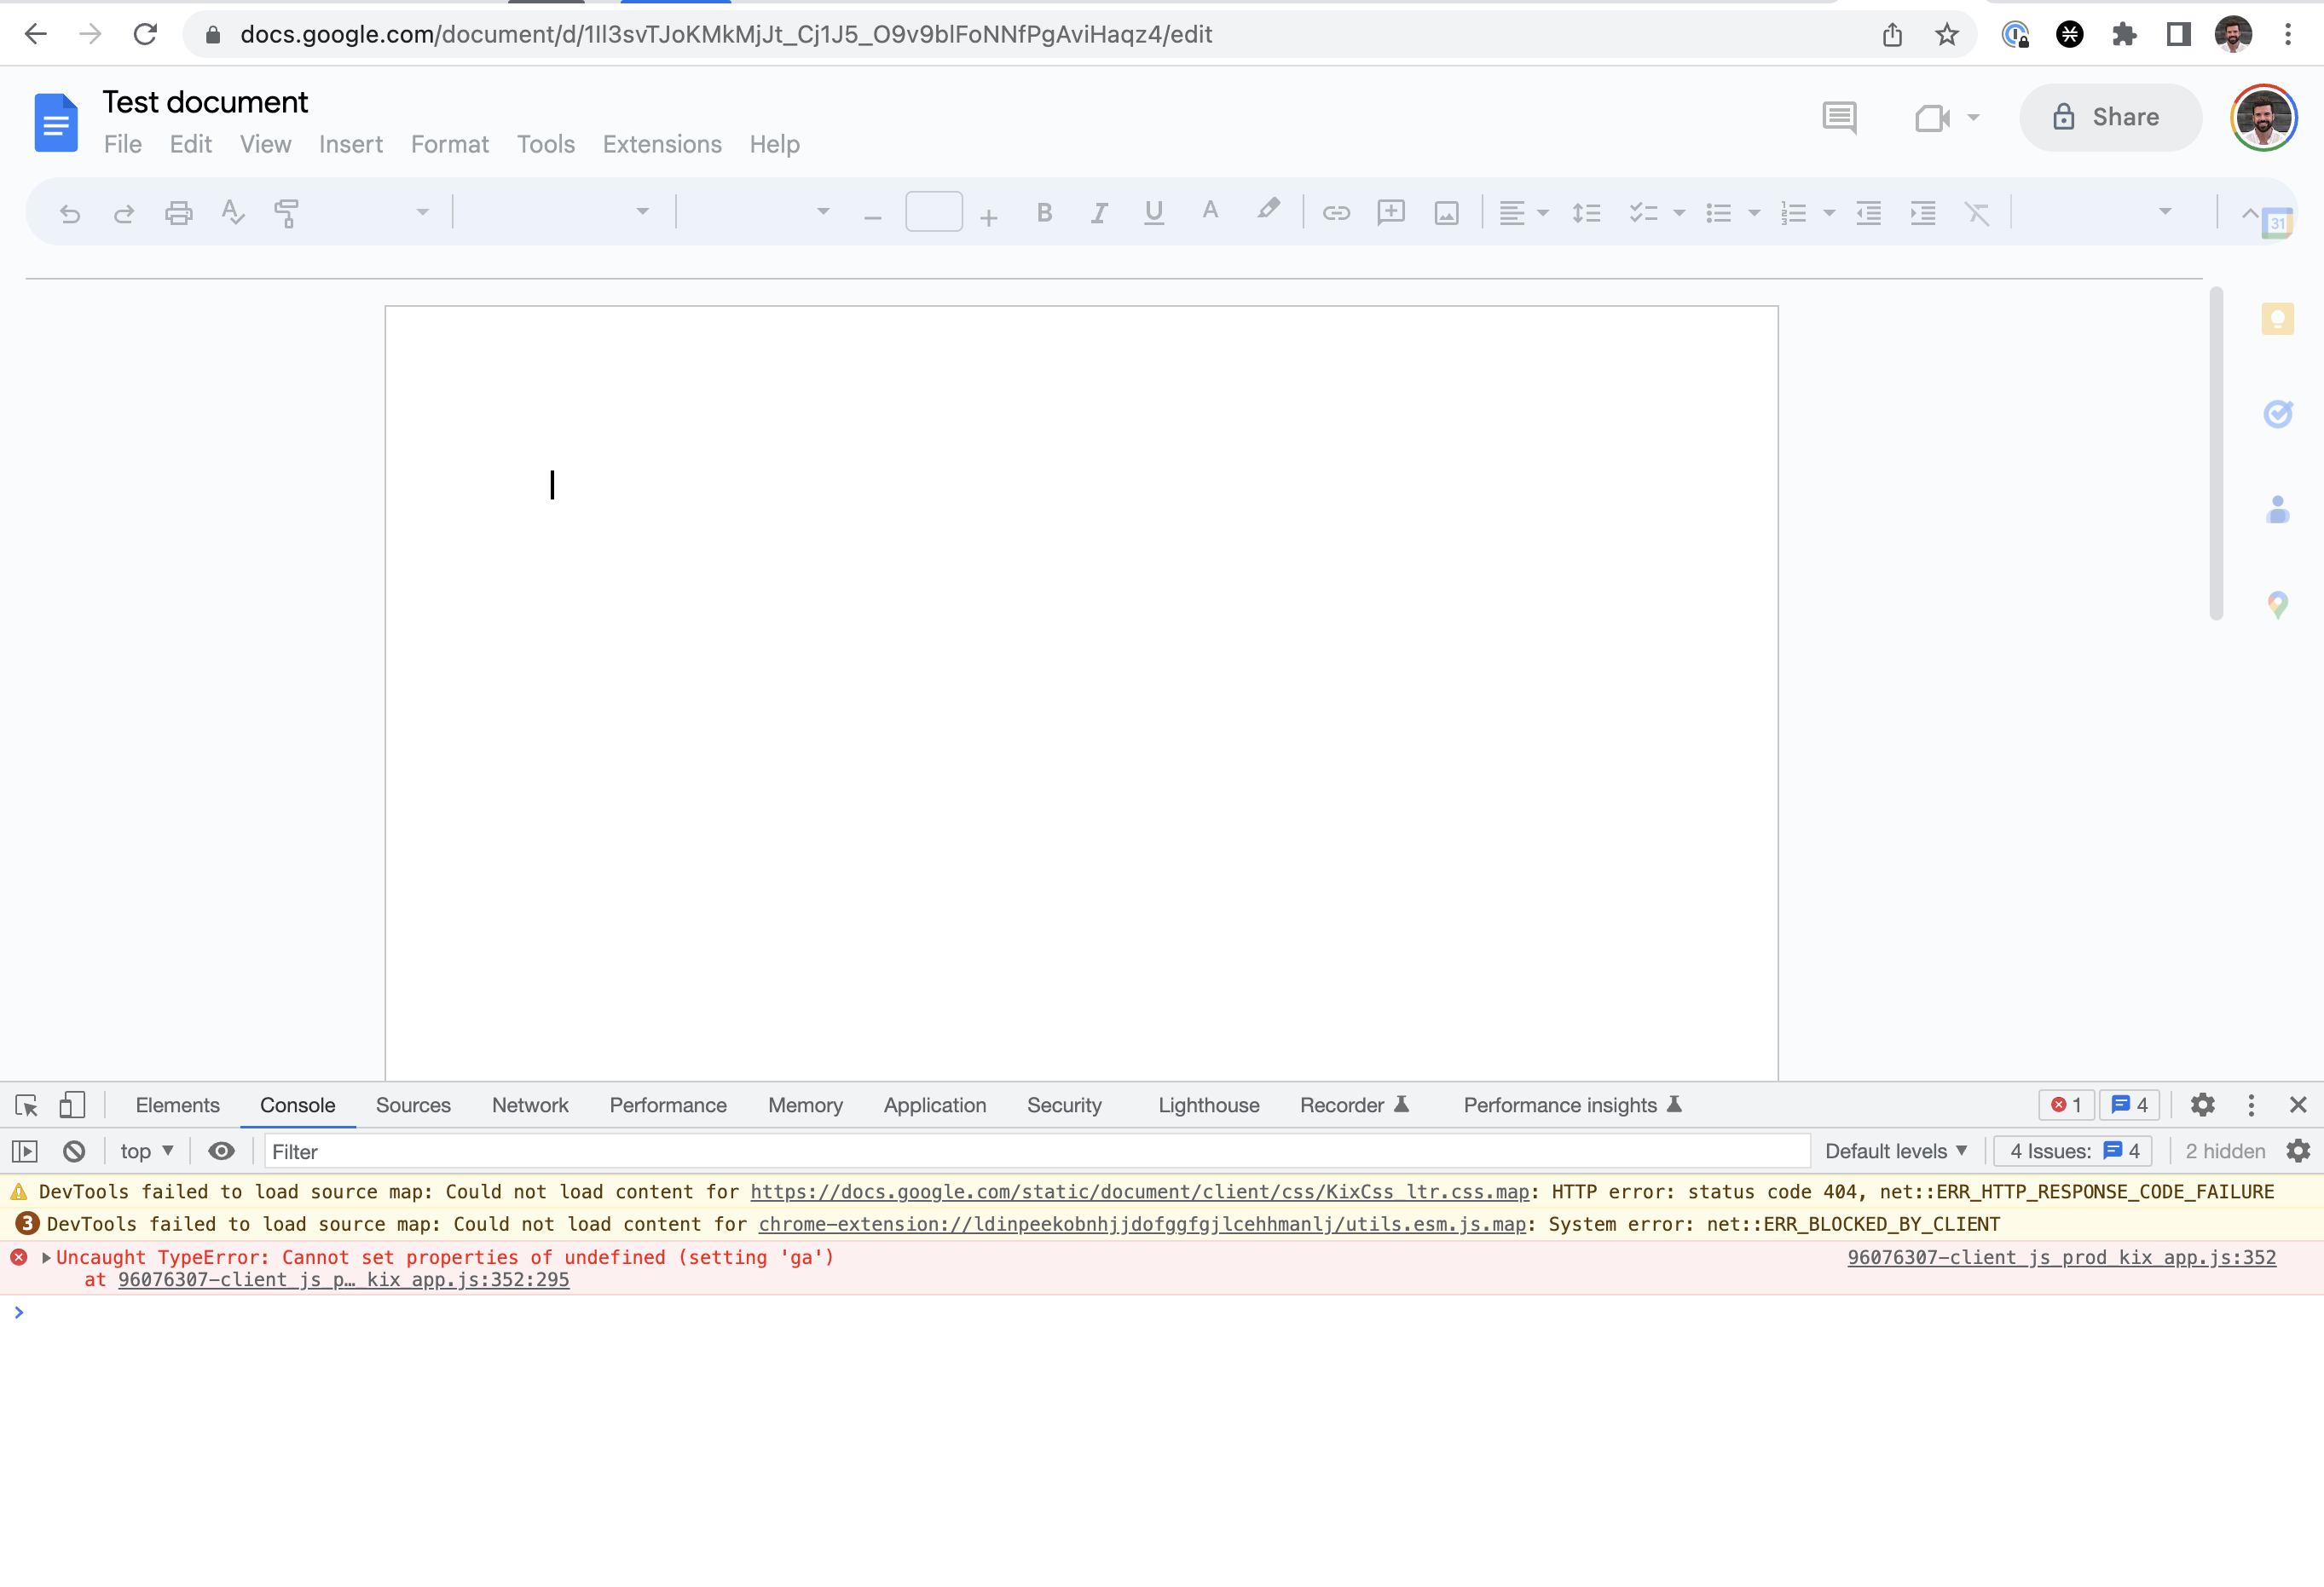This screenshot has height=1587, width=2324.
Task: Toggle underline formatting
Action: coord(1153,212)
